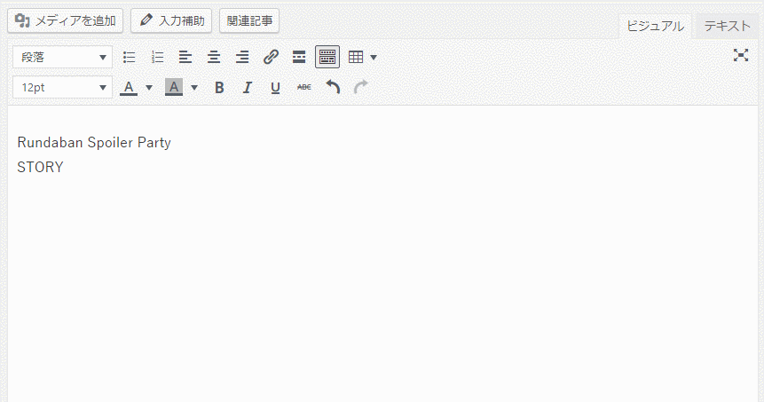
Task: Click the メディアを追加 button
Action: point(66,20)
